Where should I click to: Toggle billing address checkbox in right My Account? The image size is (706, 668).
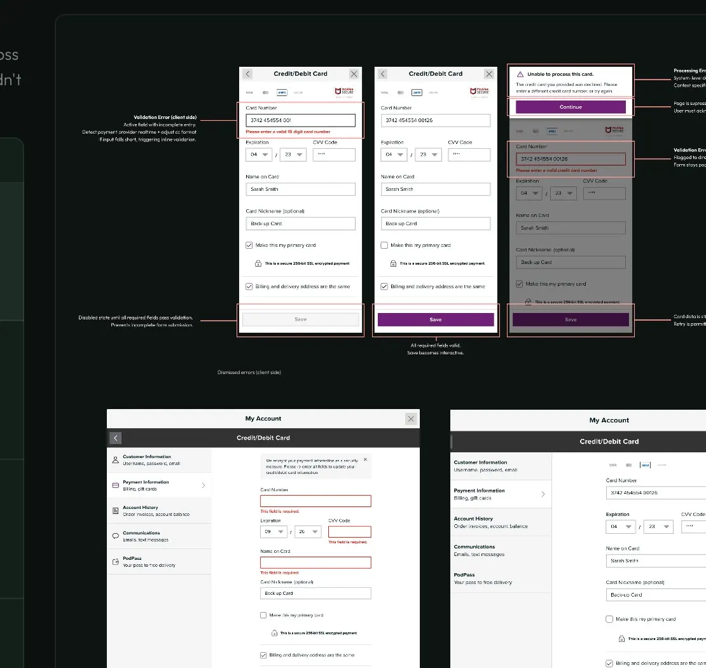tap(609, 664)
